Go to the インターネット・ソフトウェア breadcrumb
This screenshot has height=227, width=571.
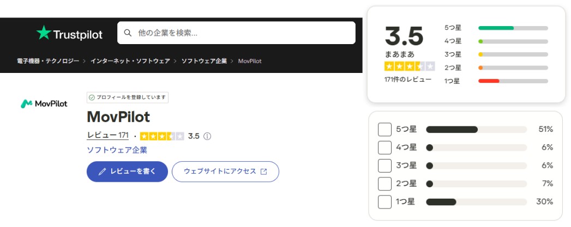[130, 61]
